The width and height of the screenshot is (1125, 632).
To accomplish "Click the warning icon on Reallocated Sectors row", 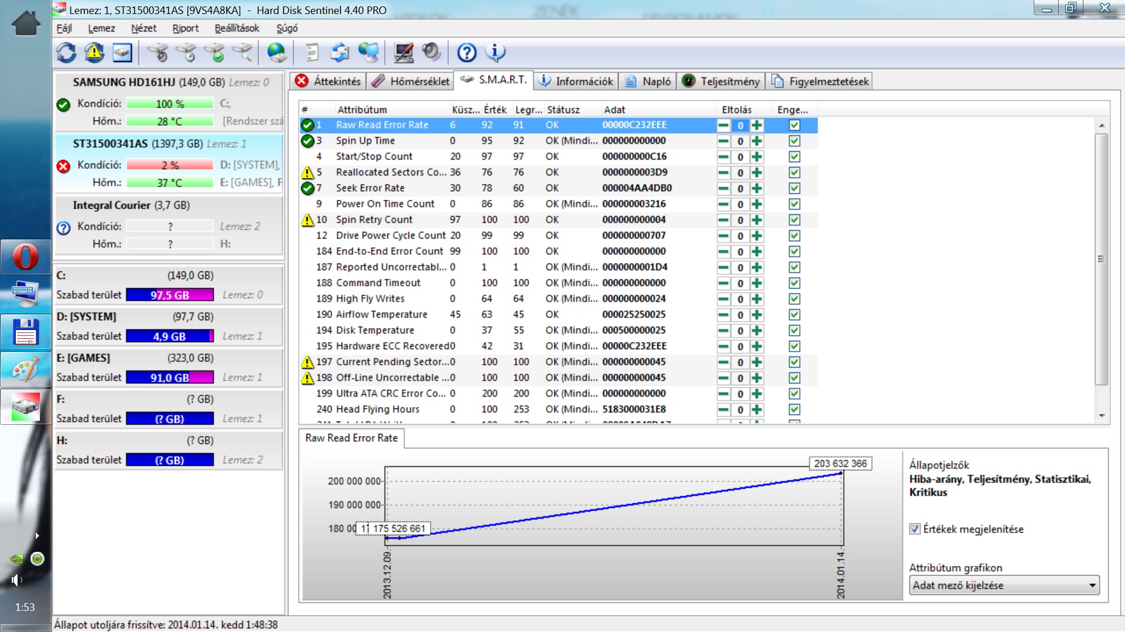I will click(x=308, y=173).
